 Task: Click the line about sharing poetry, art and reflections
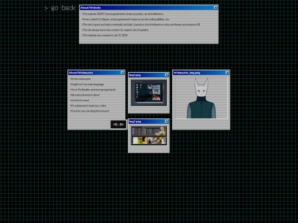(x=123, y=14)
